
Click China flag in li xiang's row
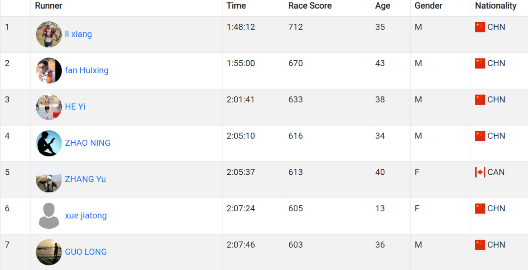point(480,27)
